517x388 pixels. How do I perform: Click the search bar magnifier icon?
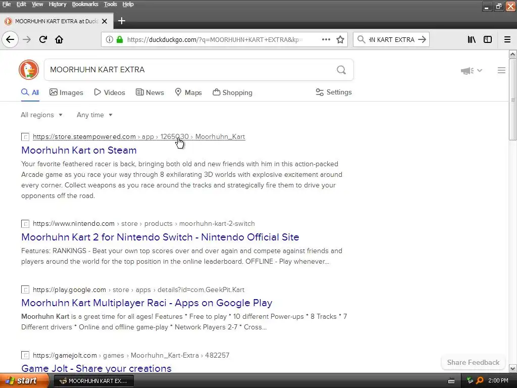tap(361, 39)
